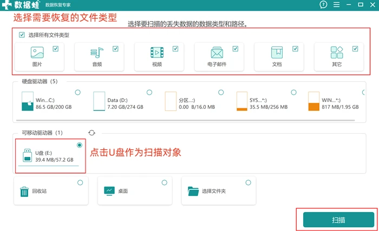
Task: Open 选择文件夹 folder chooser
Action: (219, 191)
